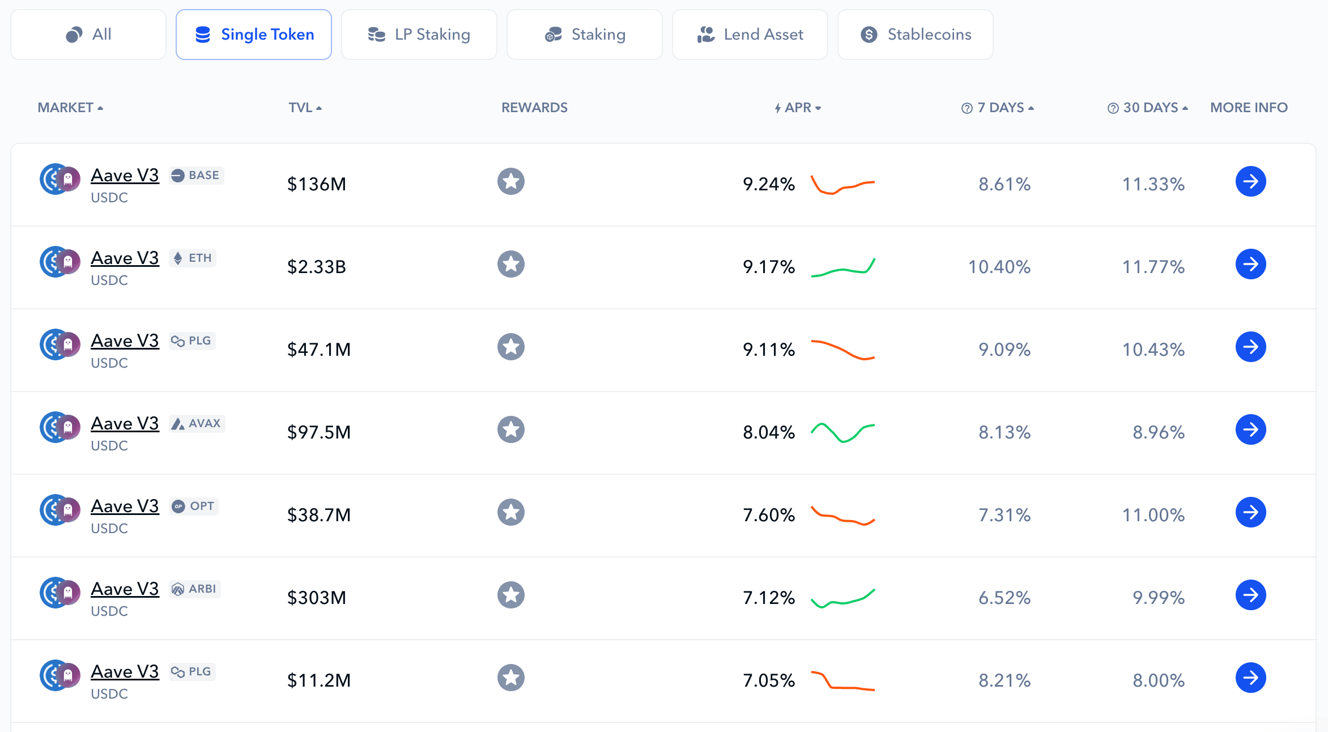Toggle star reward icon in $2.33B row
Image resolution: width=1328 pixels, height=732 pixels.
[x=511, y=264]
